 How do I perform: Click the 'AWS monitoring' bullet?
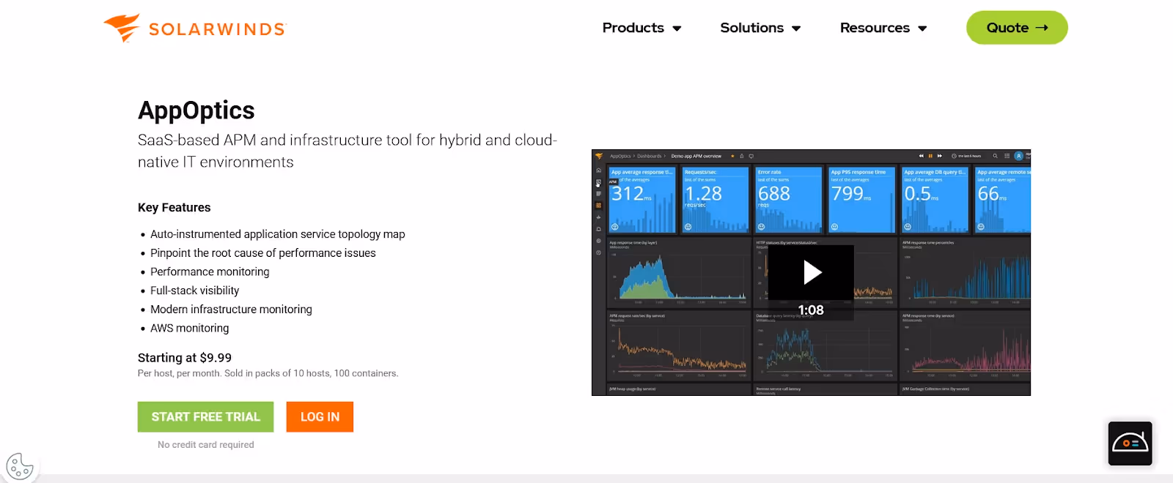190,329
